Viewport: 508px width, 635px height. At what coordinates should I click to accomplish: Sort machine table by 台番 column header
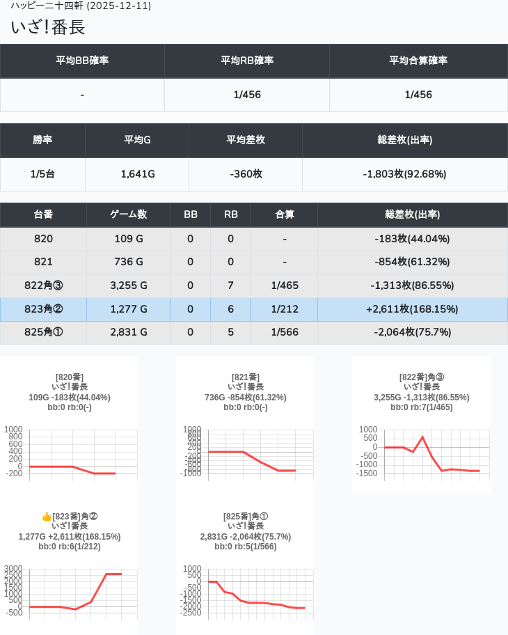coord(43,214)
